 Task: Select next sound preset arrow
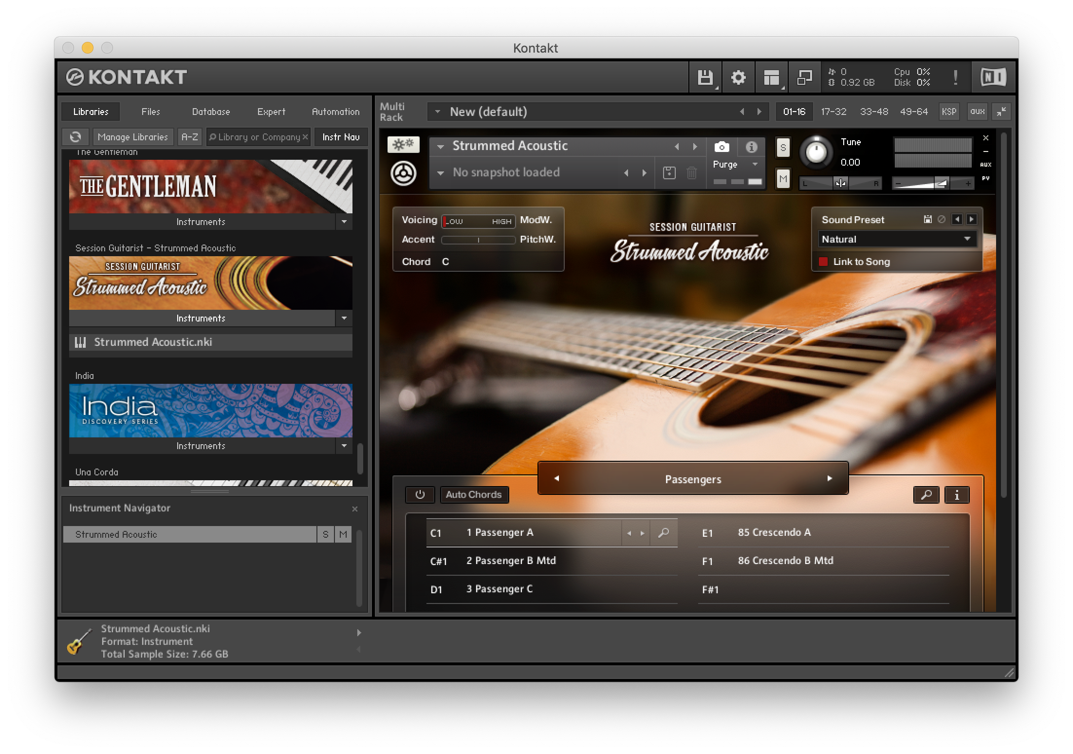(971, 219)
